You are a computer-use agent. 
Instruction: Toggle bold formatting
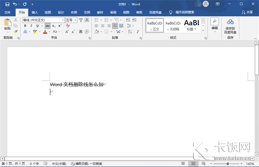tap(25, 26)
